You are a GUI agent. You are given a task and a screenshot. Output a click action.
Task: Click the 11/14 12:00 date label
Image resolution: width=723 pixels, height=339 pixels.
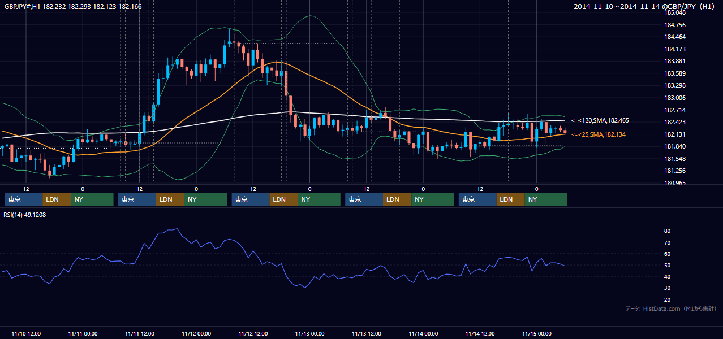pos(480,333)
